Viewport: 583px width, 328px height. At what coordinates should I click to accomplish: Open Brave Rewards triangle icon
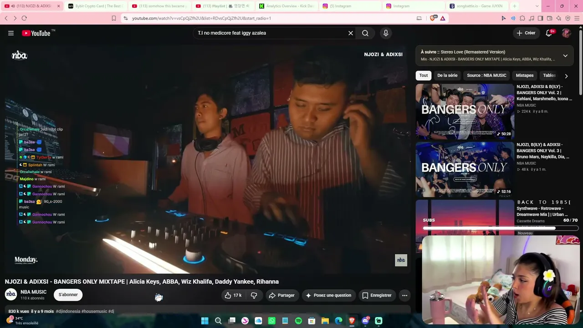(x=442, y=18)
